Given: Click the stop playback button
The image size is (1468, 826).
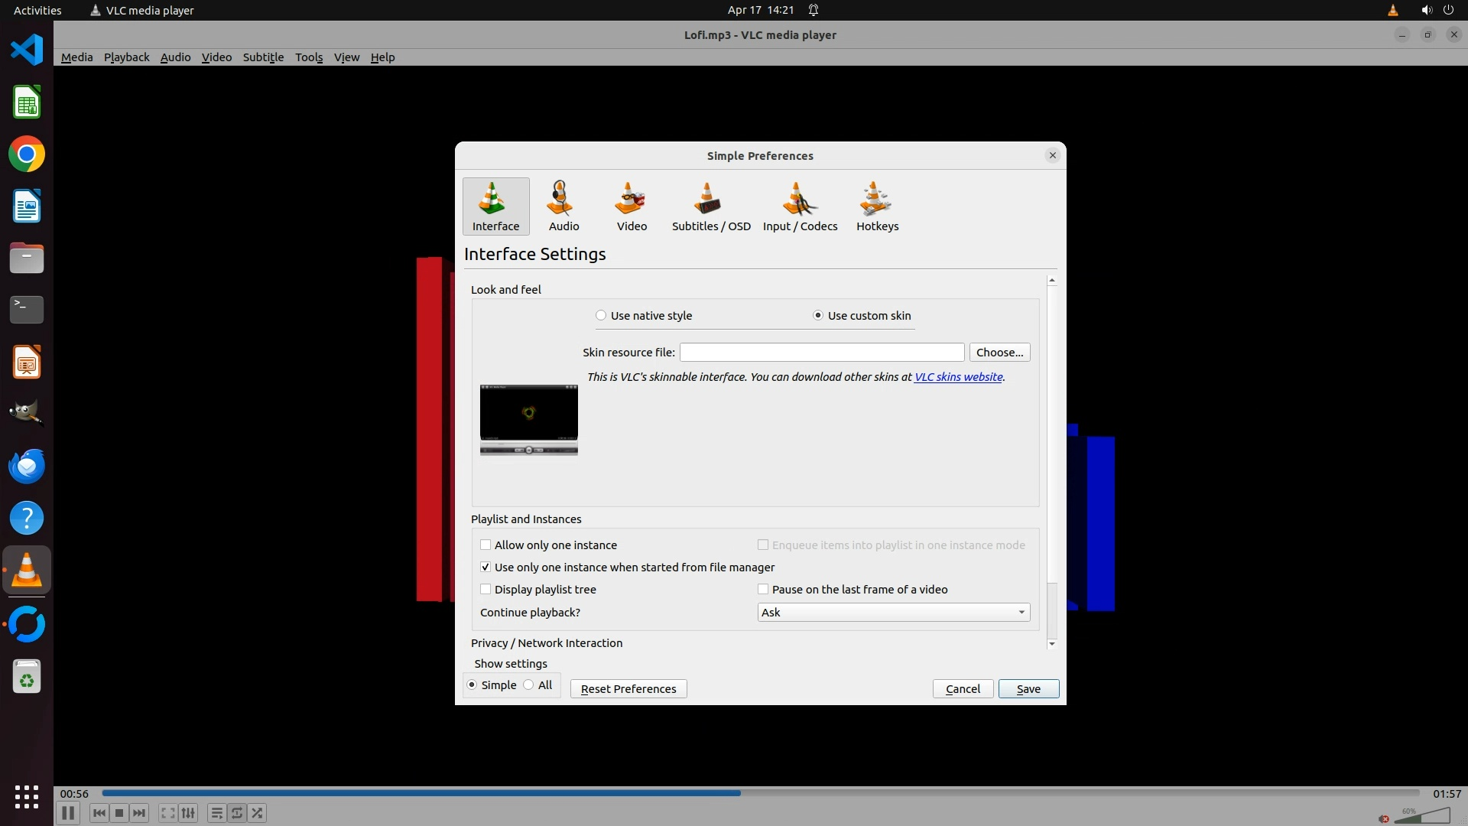Looking at the screenshot, I should [x=119, y=813].
